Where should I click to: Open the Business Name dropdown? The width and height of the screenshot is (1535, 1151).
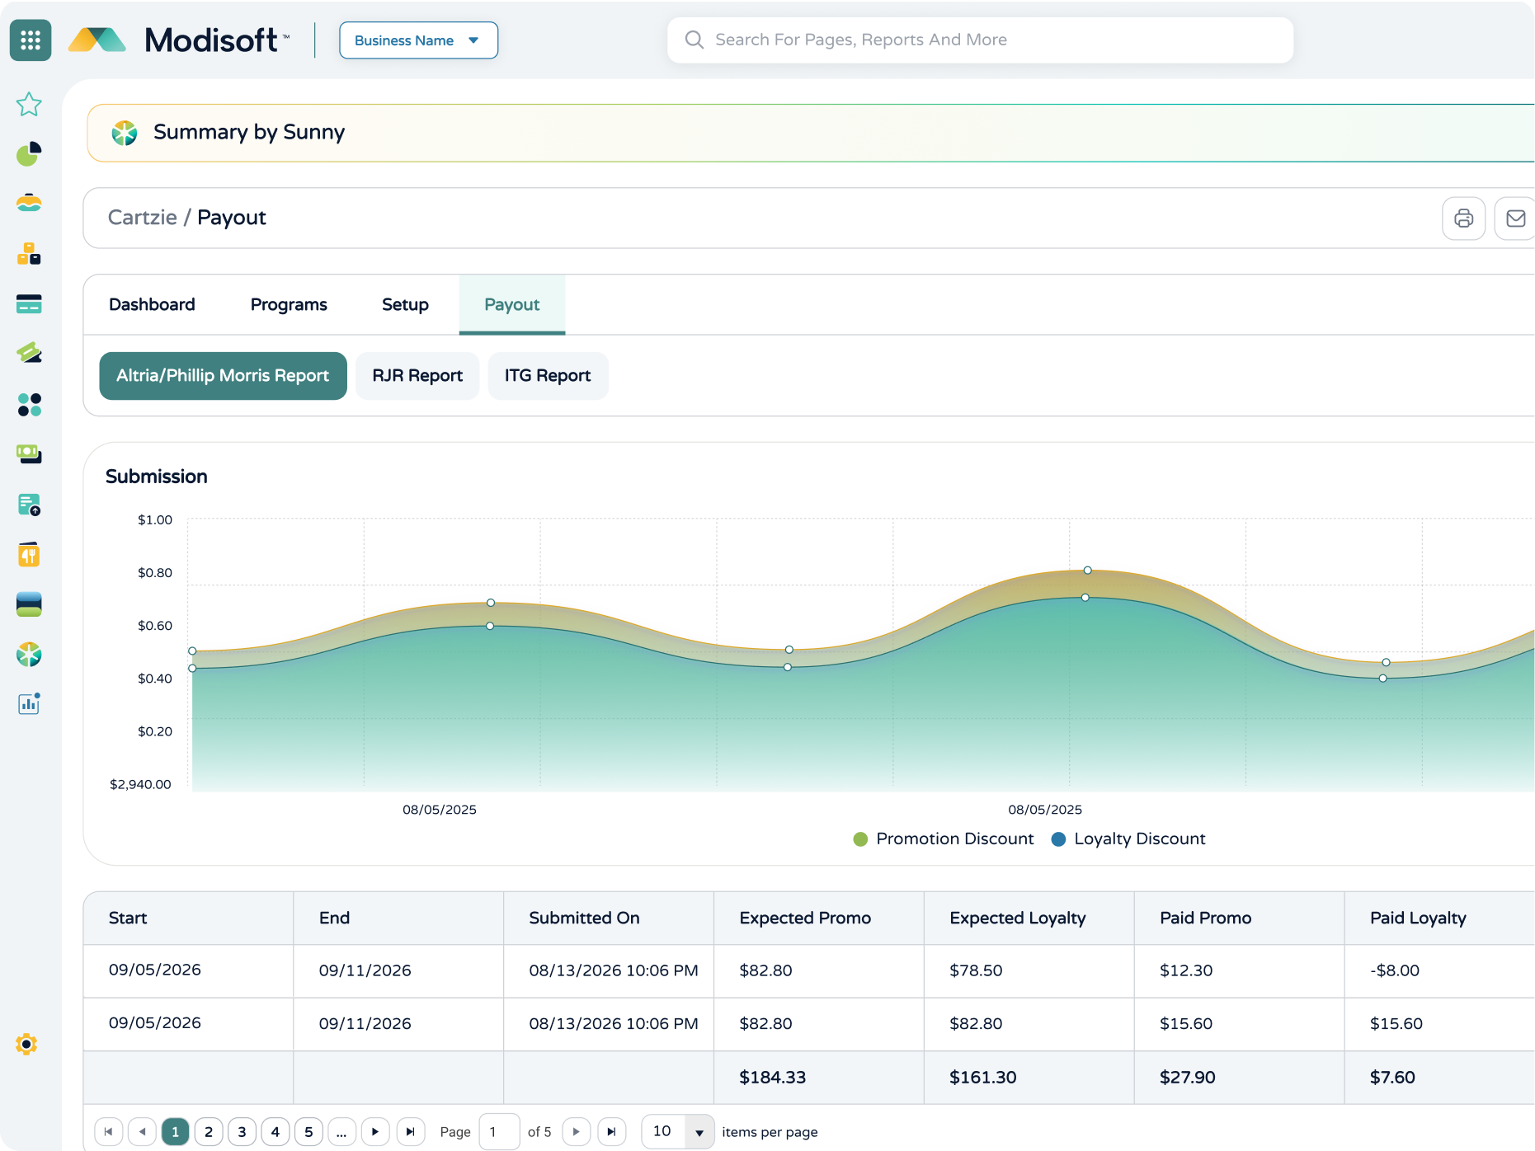pyautogui.click(x=418, y=40)
